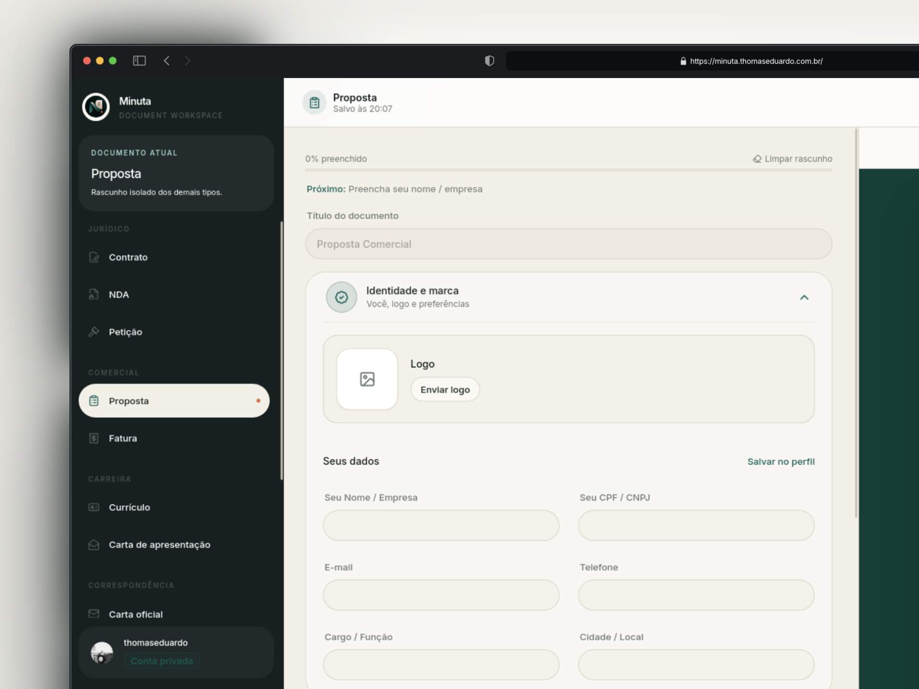Click the Proposta clipboard icon in the sidebar
This screenshot has width=919, height=689.
point(94,400)
